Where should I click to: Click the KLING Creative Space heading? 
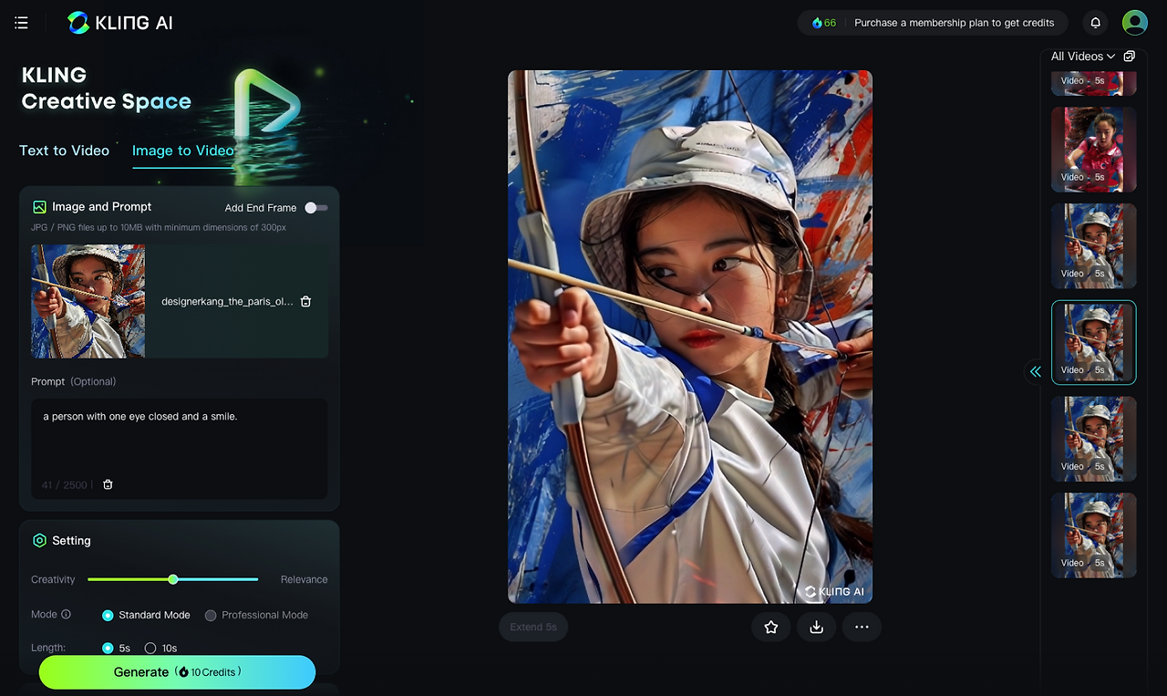[107, 88]
